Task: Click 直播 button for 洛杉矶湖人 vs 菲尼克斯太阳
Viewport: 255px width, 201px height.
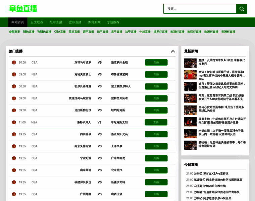Action: click(156, 122)
